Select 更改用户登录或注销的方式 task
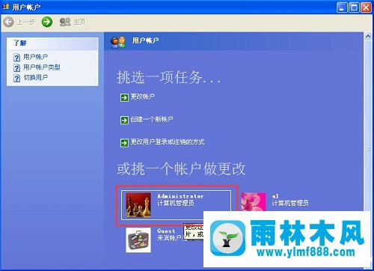 pyautogui.click(x=168, y=142)
